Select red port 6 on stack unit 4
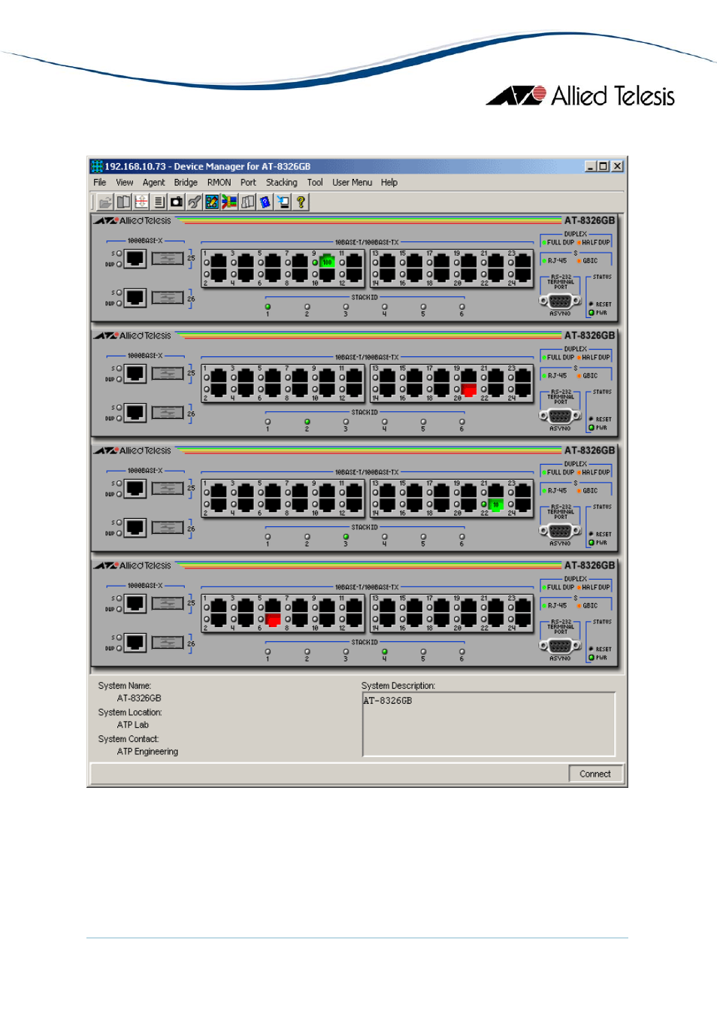This screenshot has height=1015, width=717. click(273, 620)
